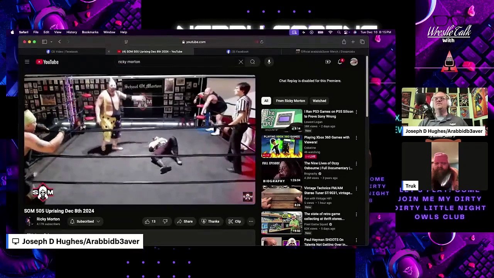This screenshot has width=494, height=278.
Task: Open the Edit menu
Action: 46,32
